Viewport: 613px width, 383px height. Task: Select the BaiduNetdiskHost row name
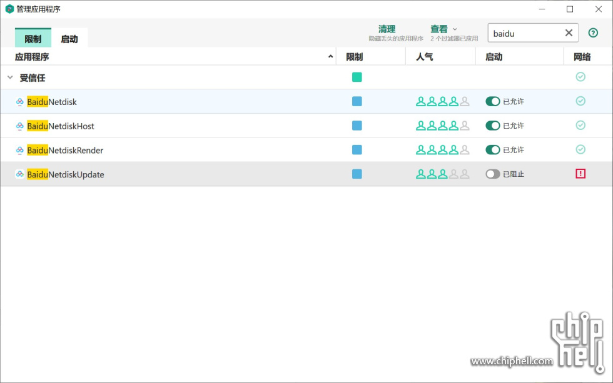61,126
